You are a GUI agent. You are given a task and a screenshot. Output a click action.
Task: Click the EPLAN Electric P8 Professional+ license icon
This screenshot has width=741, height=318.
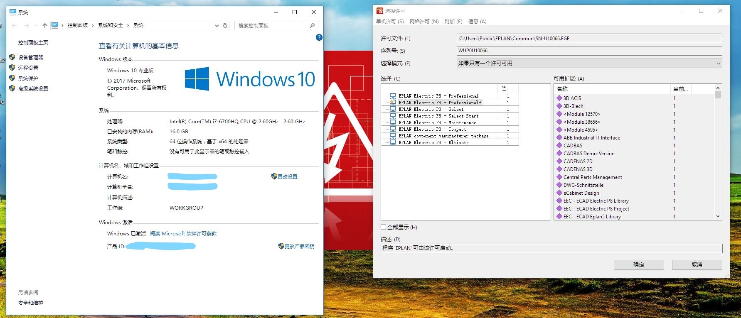(x=392, y=103)
